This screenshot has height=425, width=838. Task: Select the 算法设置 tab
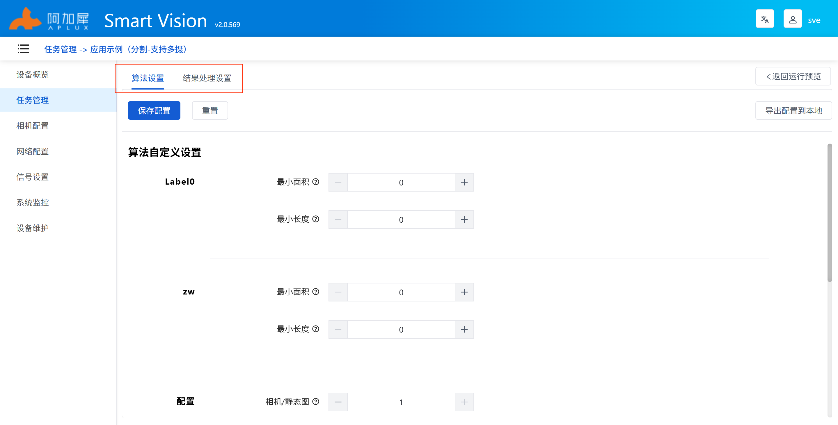tap(148, 78)
